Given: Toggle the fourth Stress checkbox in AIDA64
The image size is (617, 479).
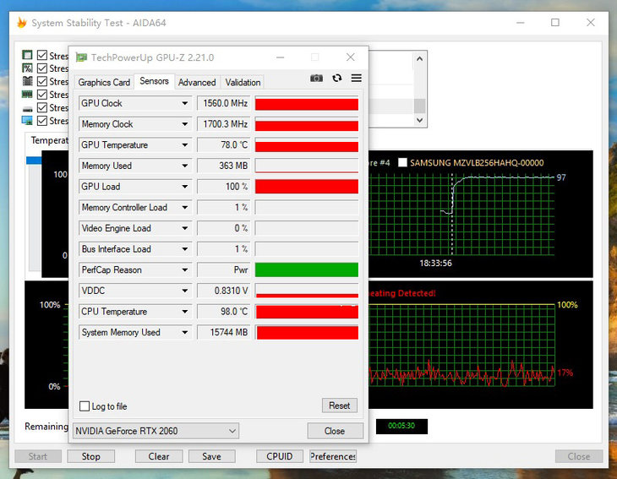Looking at the screenshot, I should 42,95.
